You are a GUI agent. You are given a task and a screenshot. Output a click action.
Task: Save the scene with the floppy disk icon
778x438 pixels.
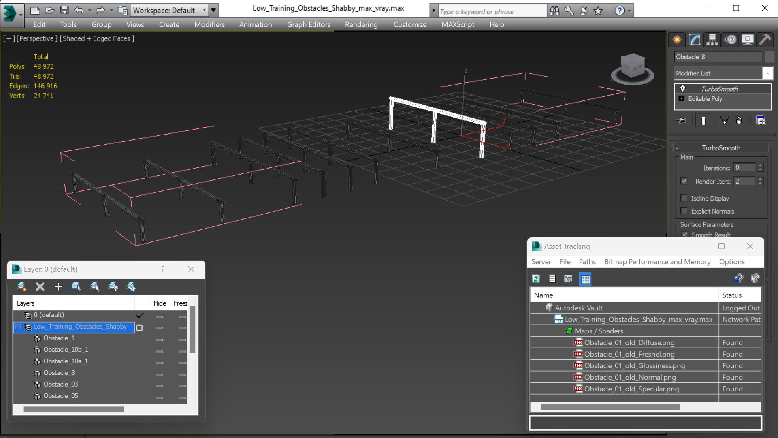(64, 10)
